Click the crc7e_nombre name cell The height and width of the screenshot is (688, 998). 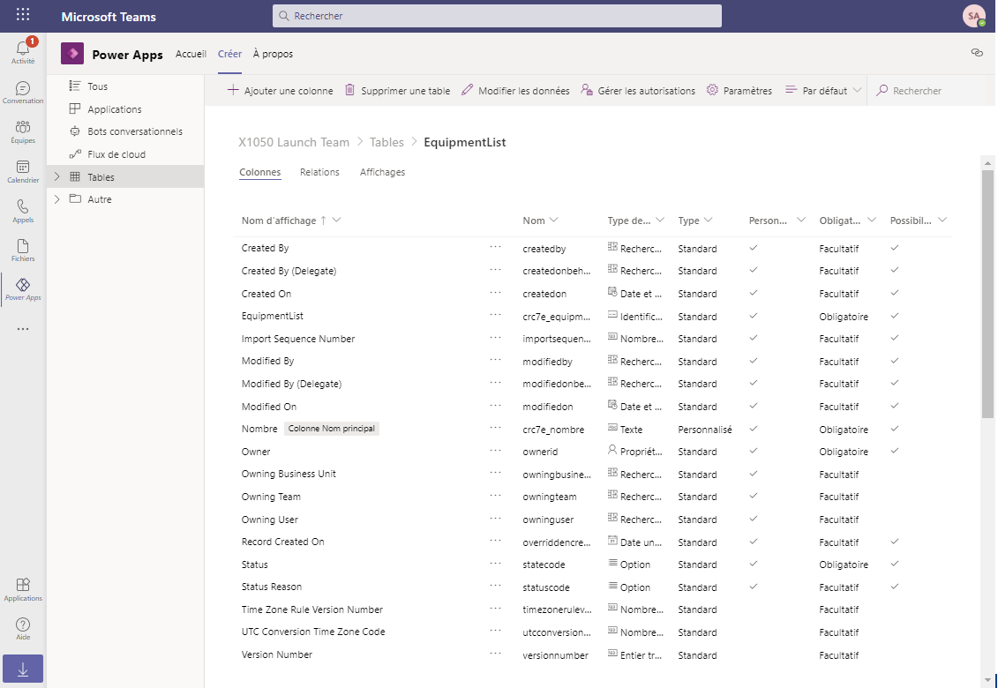pos(553,430)
